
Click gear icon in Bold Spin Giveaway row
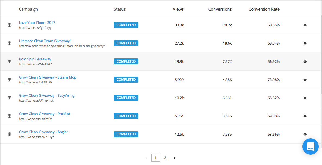click(x=305, y=61)
